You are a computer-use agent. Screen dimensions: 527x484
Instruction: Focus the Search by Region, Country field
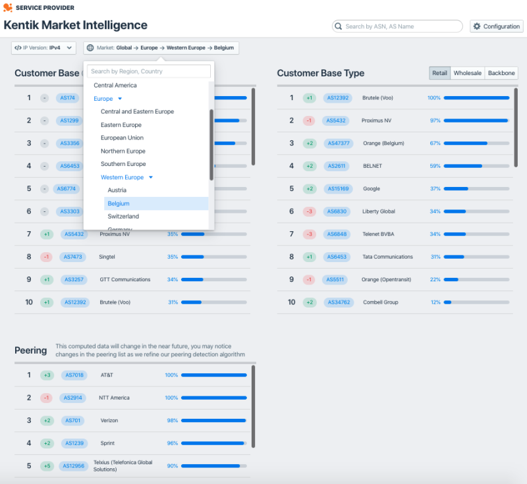(149, 71)
